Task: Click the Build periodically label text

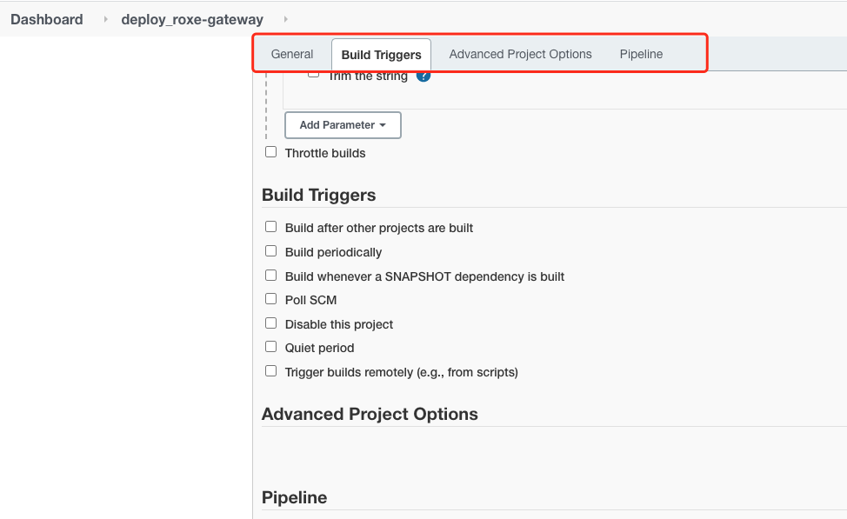Action: pos(333,252)
